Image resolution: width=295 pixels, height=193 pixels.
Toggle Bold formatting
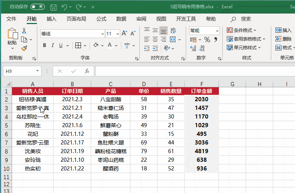coord(44,45)
